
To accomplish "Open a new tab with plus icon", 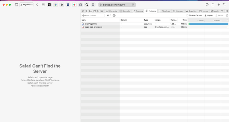I will tap(219, 5).
